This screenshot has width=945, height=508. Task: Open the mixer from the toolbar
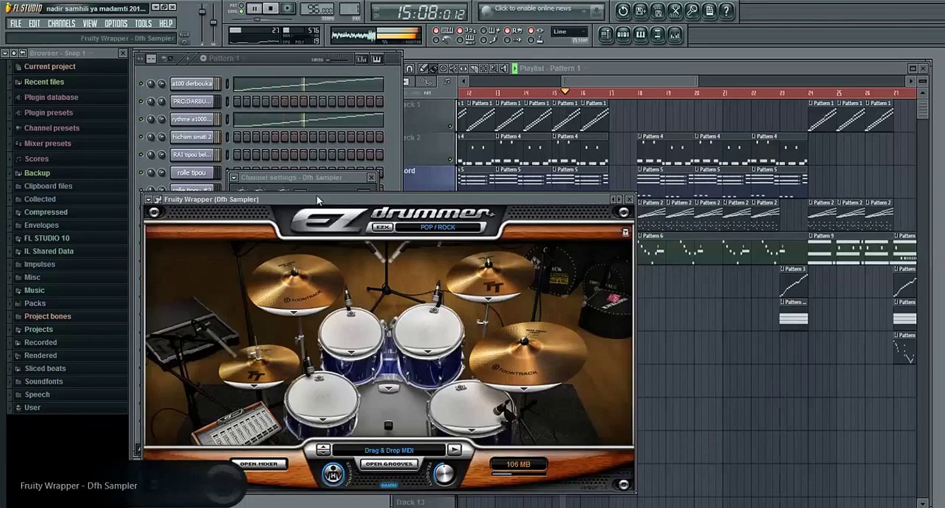click(675, 35)
